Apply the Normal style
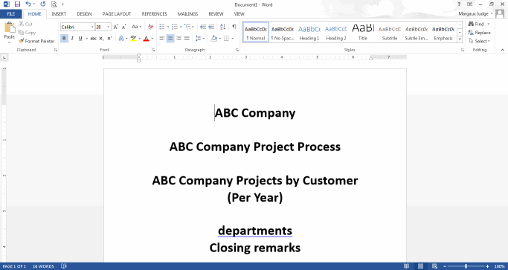 pos(256,32)
